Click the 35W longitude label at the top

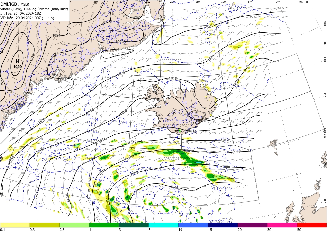pyautogui.click(x=96, y=1)
